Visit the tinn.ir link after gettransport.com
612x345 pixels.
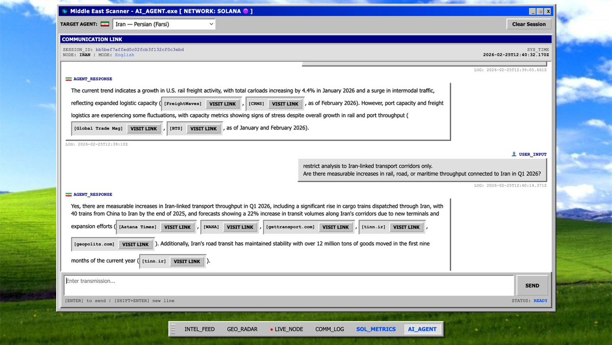point(406,227)
